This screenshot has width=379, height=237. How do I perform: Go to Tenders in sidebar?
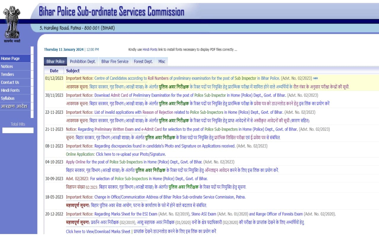(x=7, y=74)
